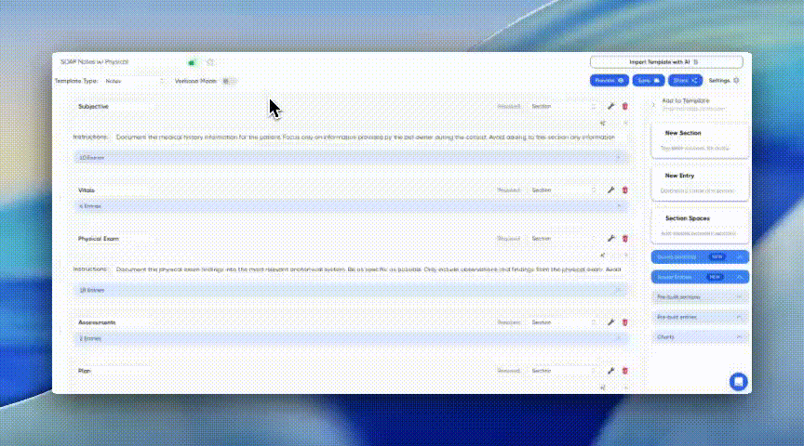804x446 pixels.
Task: Edit the Subjective section title field
Action: 113,107
